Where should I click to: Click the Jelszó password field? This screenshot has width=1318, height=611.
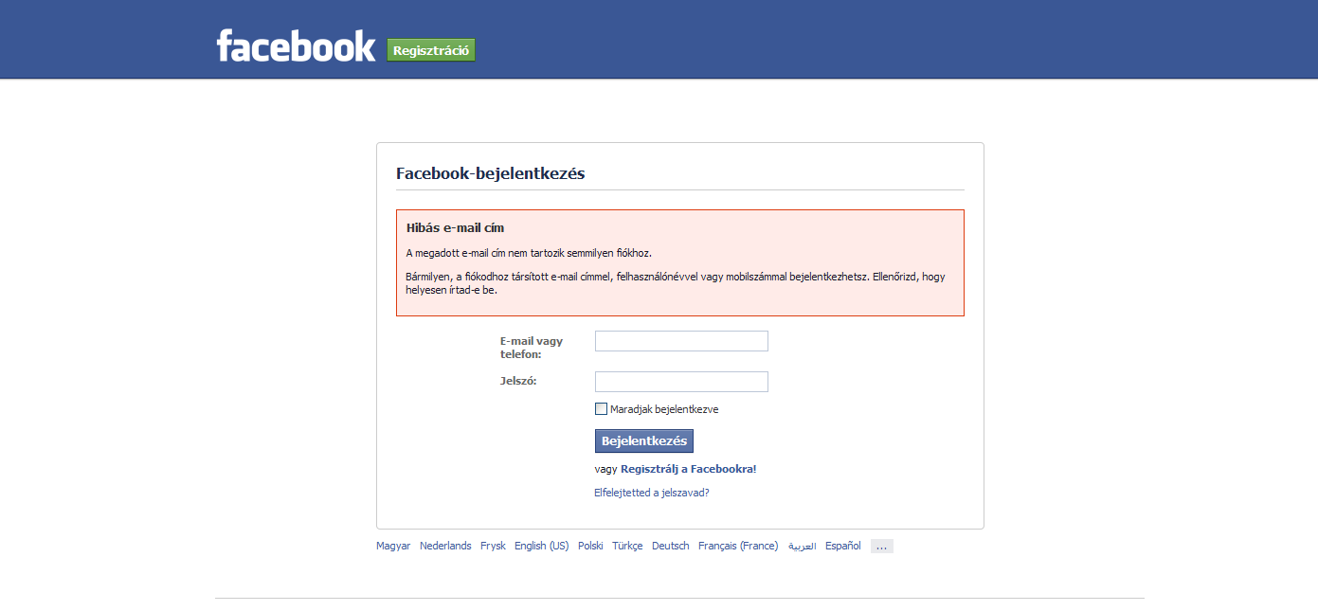pos(681,382)
